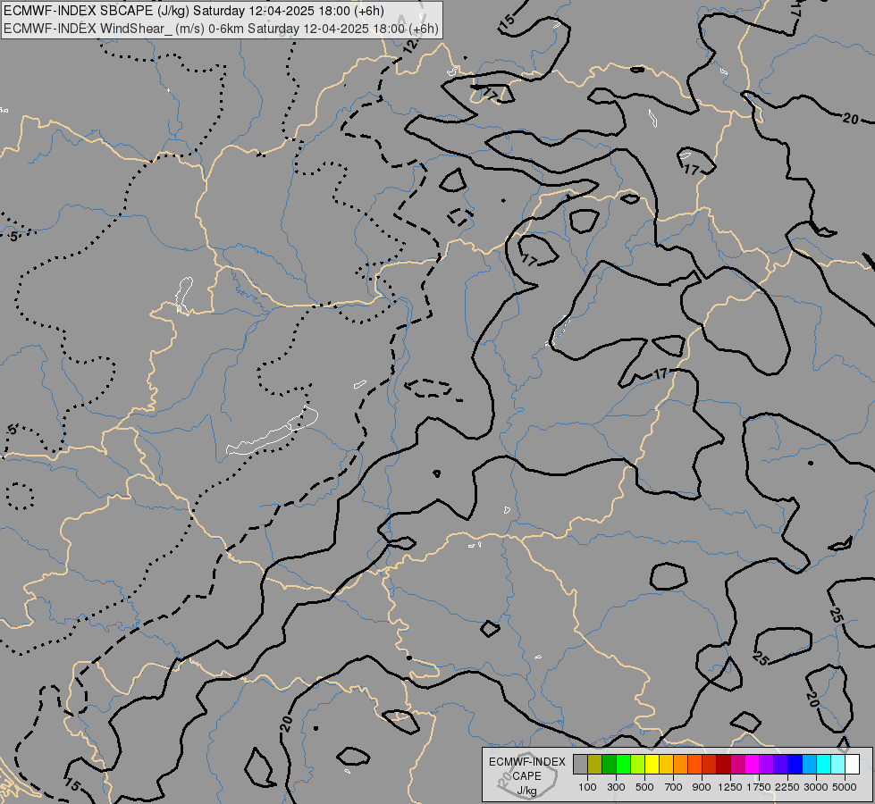This screenshot has width=875, height=804.
Task: Click the 5000 legend tick value
Action: point(845,787)
